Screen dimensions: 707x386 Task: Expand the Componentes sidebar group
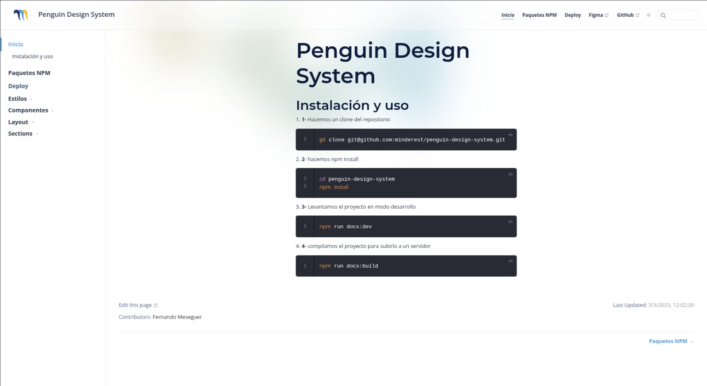coord(53,111)
